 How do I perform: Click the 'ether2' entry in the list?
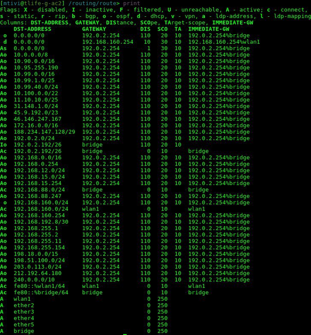point(24,305)
